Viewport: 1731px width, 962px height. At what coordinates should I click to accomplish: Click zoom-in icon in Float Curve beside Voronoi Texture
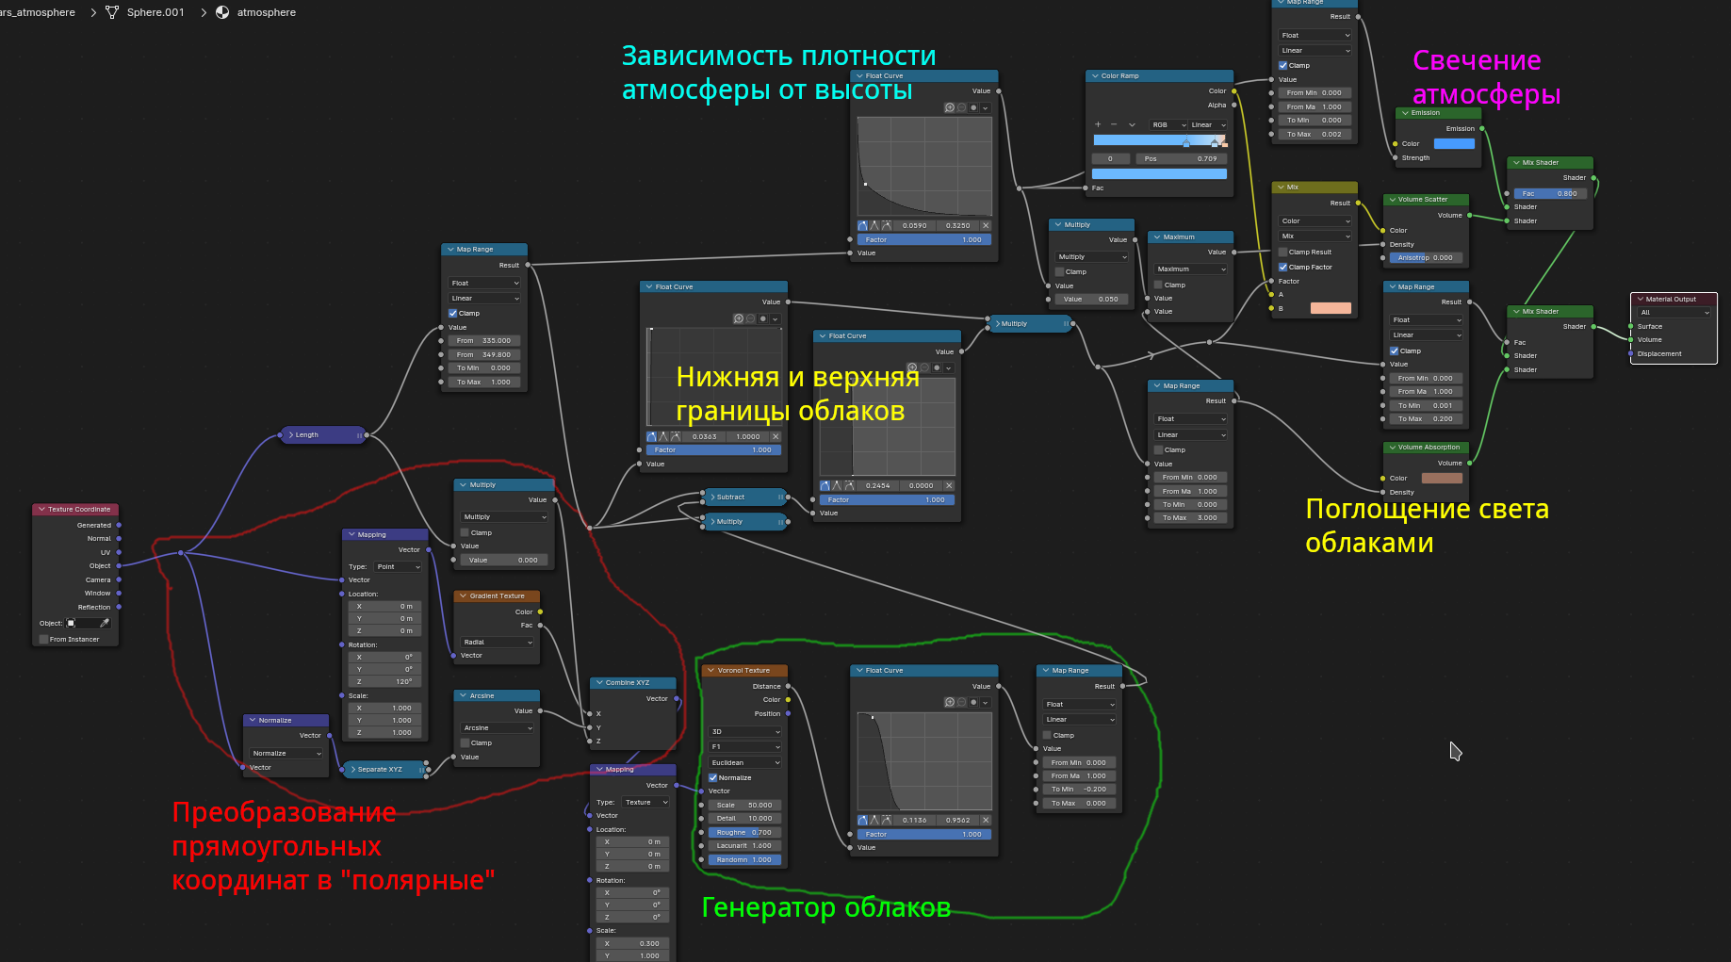[950, 702]
